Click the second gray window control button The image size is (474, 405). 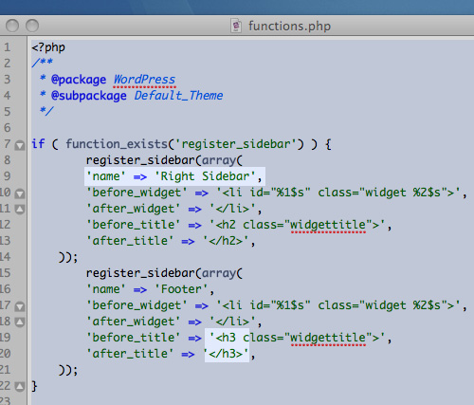pos(32,26)
